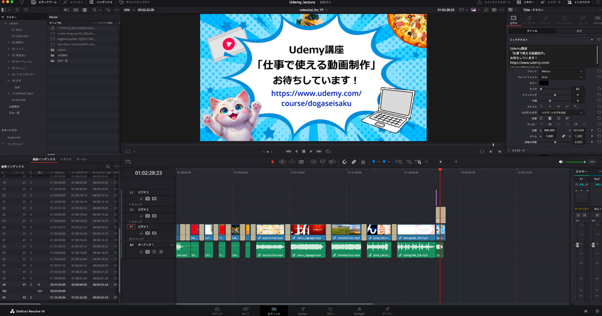Viewport: 602px width, 316px height.
Task: Select the arrow Selection mode tool
Action: coord(273,162)
